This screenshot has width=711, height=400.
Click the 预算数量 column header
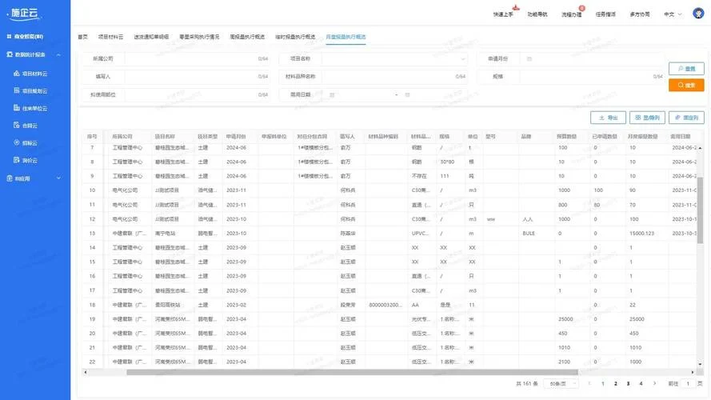pos(566,137)
